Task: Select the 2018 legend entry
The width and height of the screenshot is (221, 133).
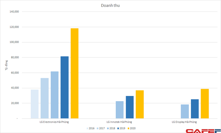Action: point(111,128)
